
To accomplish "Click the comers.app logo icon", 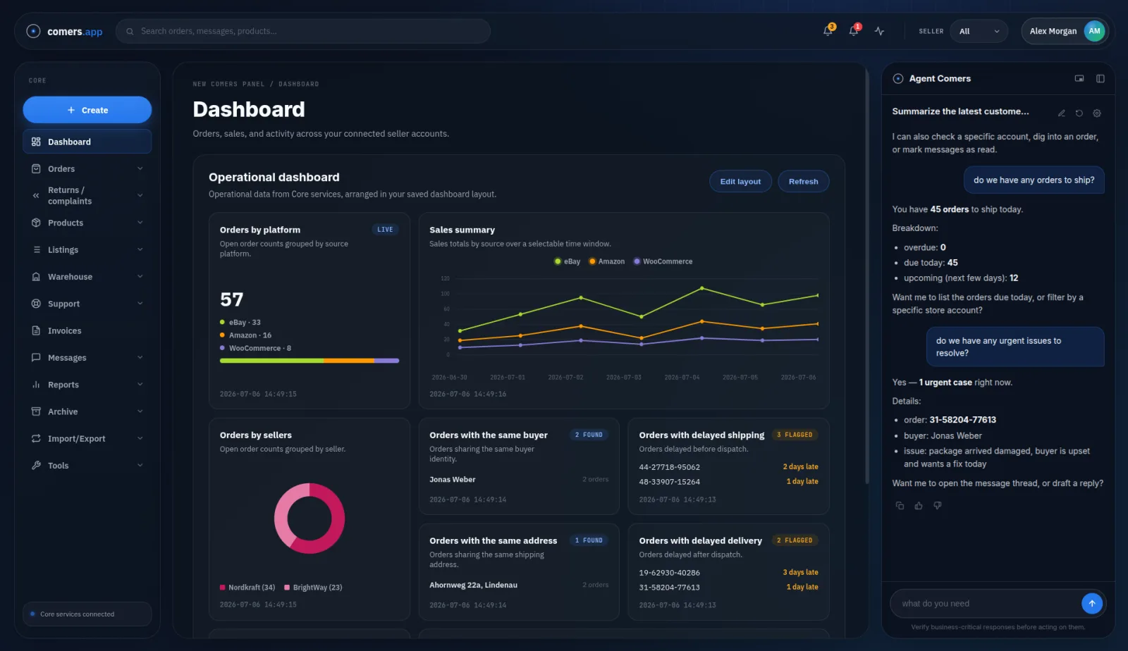I will click(33, 31).
